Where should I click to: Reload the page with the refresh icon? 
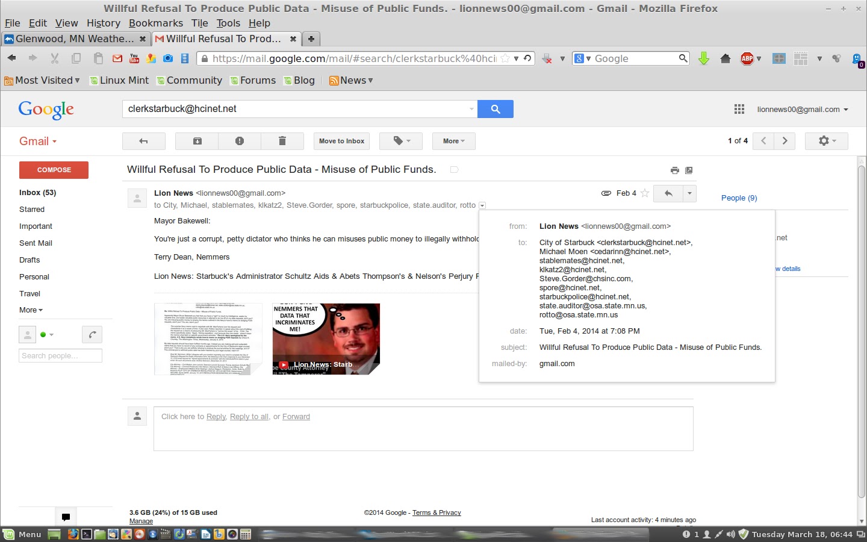click(527, 58)
